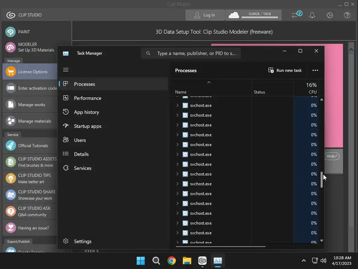The width and height of the screenshot is (358, 269).
Task: Open Clip Studio settings gear icon
Action: [x=330, y=15]
